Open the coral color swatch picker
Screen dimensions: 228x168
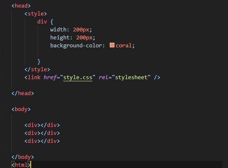pyautogui.click(x=112, y=45)
